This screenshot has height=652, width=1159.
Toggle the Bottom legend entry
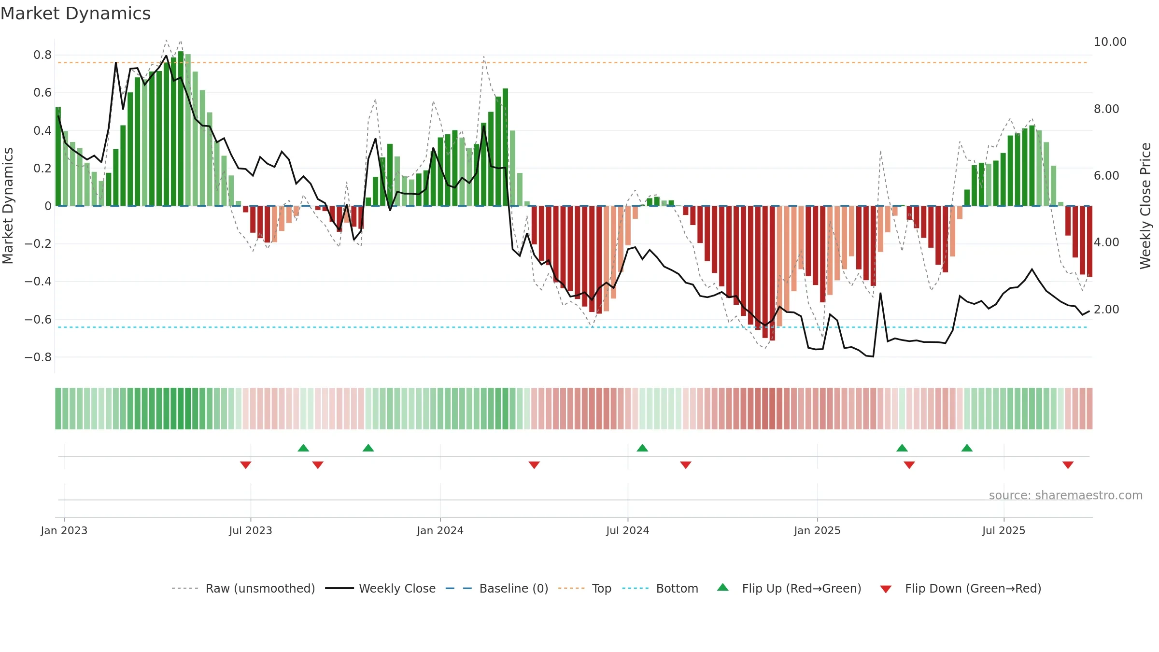[x=660, y=588]
